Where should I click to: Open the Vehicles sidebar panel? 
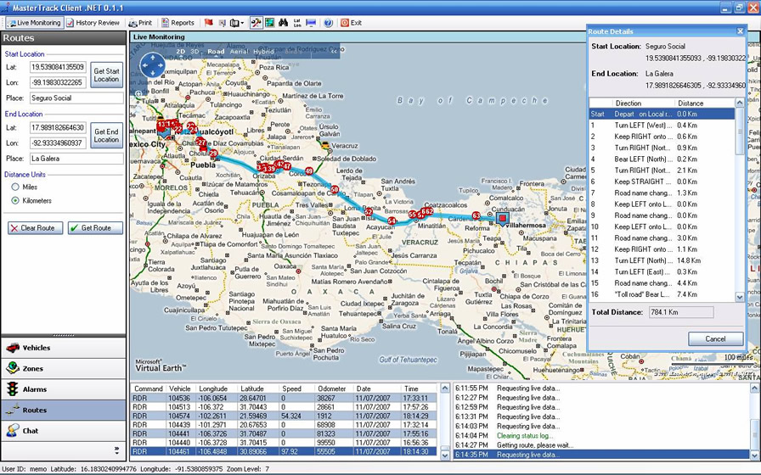tap(64, 348)
